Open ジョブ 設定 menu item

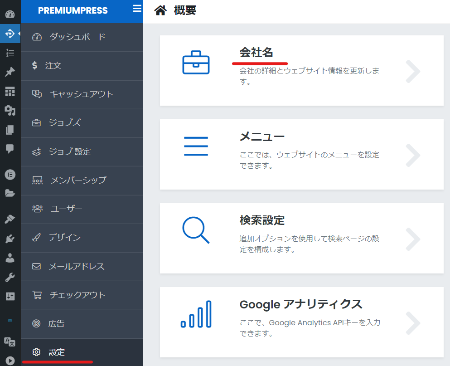coord(82,151)
